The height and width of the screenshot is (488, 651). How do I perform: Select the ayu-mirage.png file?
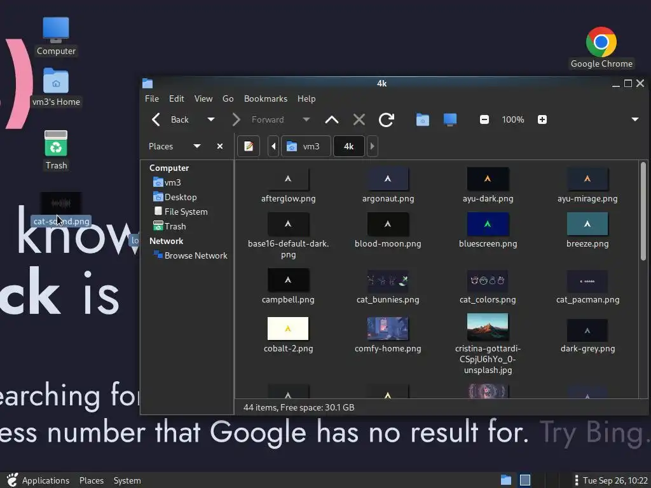[587, 185]
